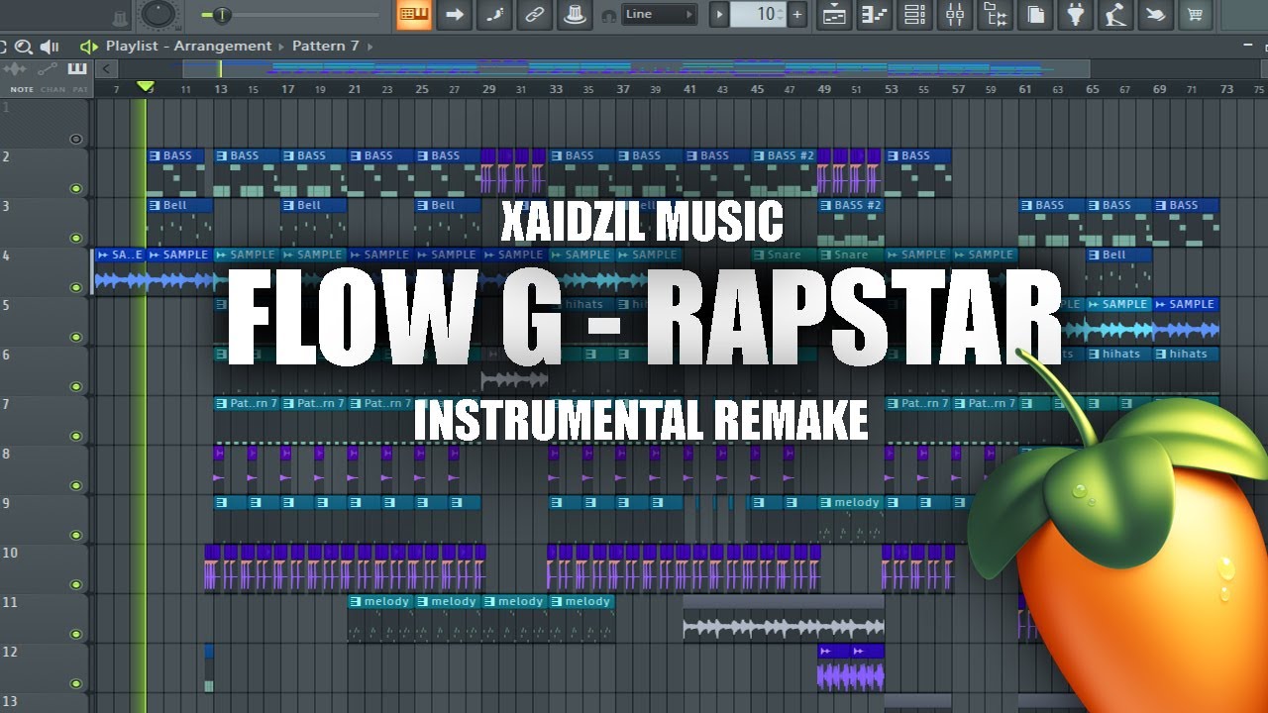Open the Channel rack icon
The height and width of the screenshot is (713, 1268).
click(914, 14)
